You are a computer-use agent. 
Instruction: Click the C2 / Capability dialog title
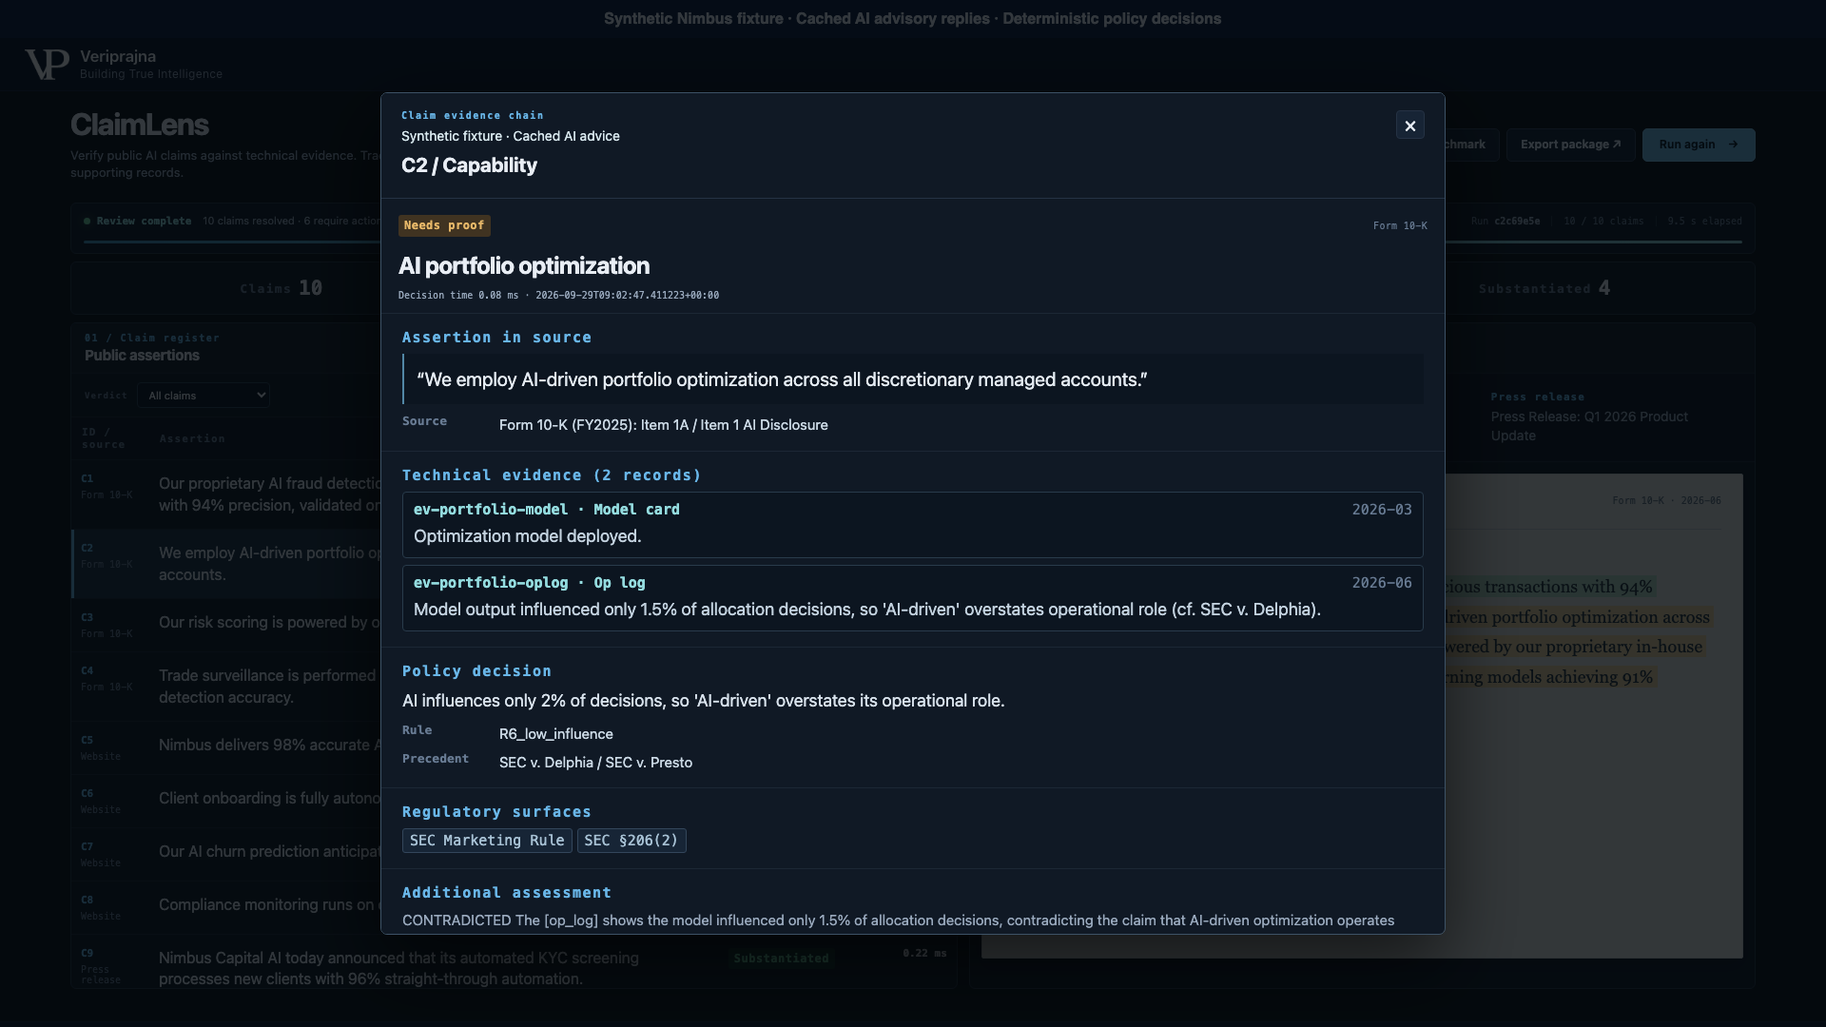tap(469, 165)
